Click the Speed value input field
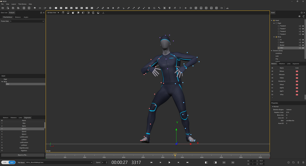 (x=103, y=162)
